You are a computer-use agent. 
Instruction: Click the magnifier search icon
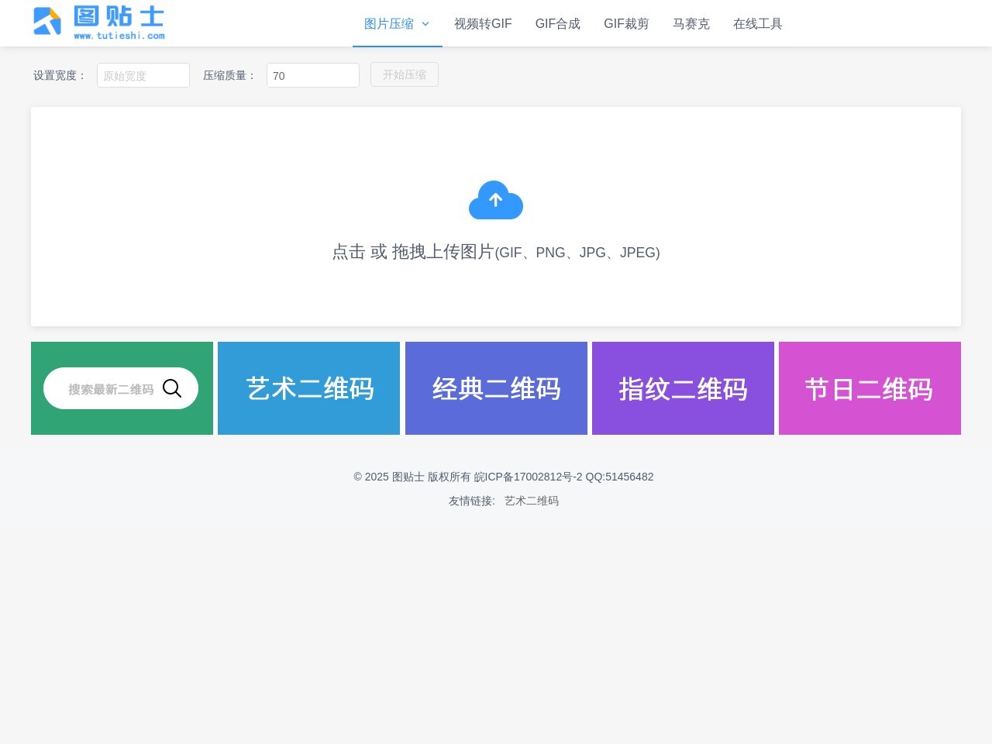tap(172, 388)
